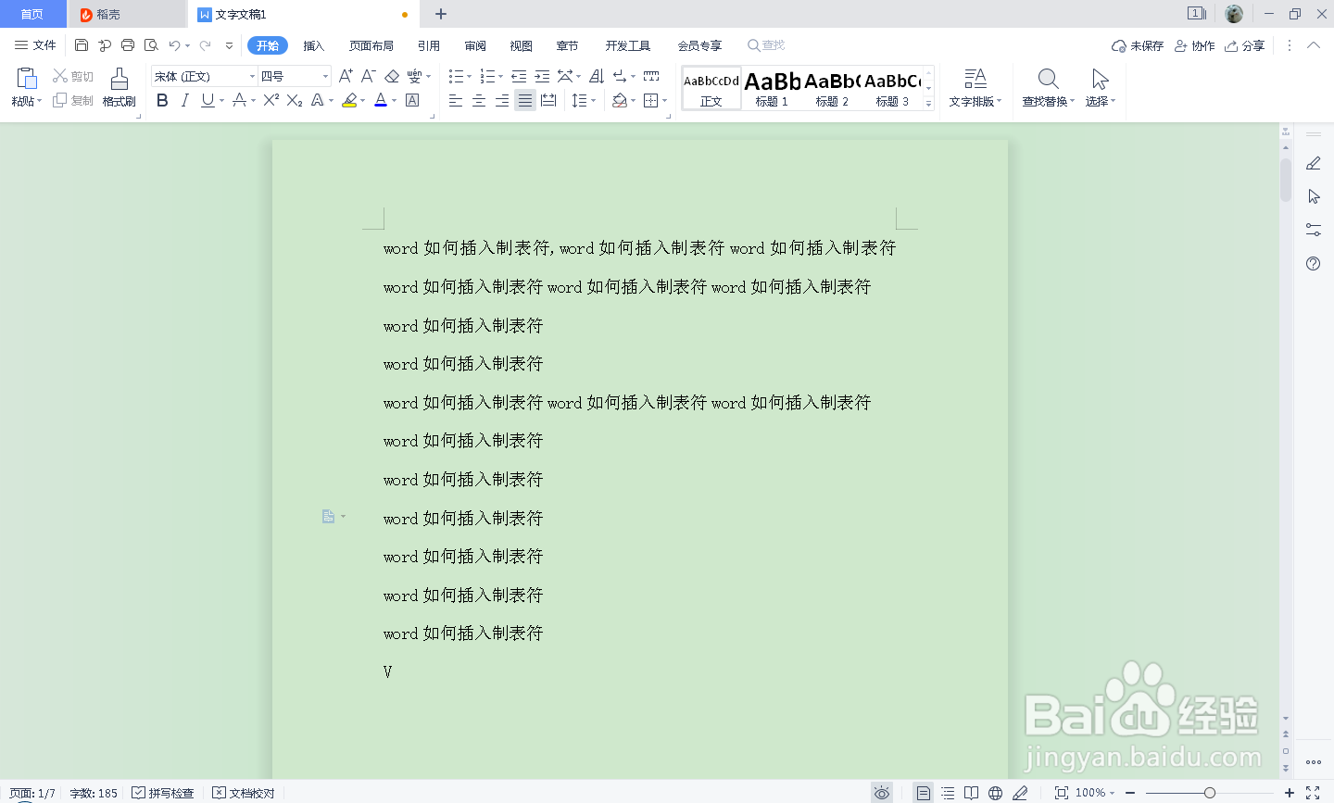Screen dimensions: 1334x803
Task: Click the Save icon in quick access toolbar
Action: [x=82, y=45]
